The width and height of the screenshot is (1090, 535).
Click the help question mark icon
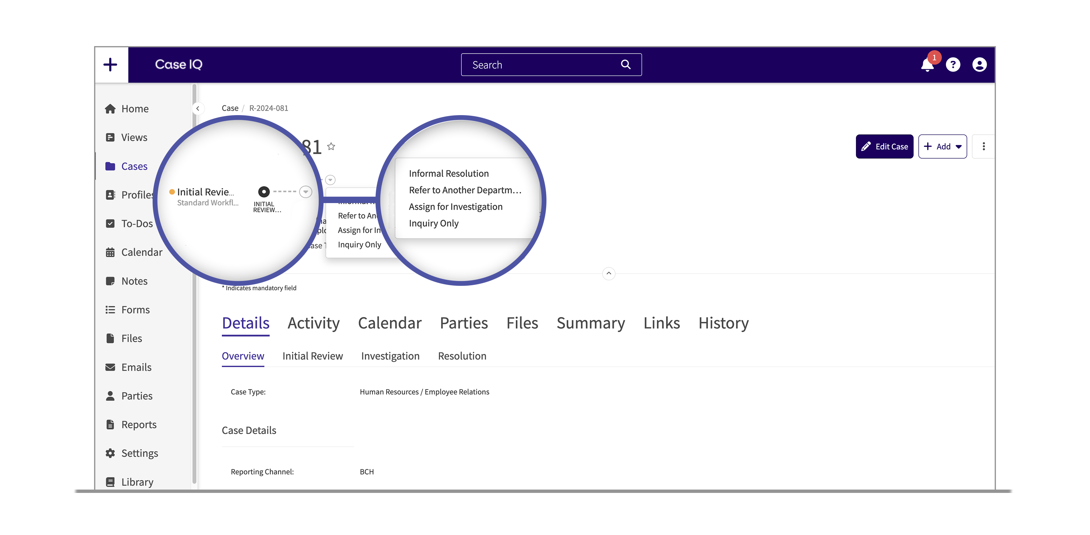point(953,65)
